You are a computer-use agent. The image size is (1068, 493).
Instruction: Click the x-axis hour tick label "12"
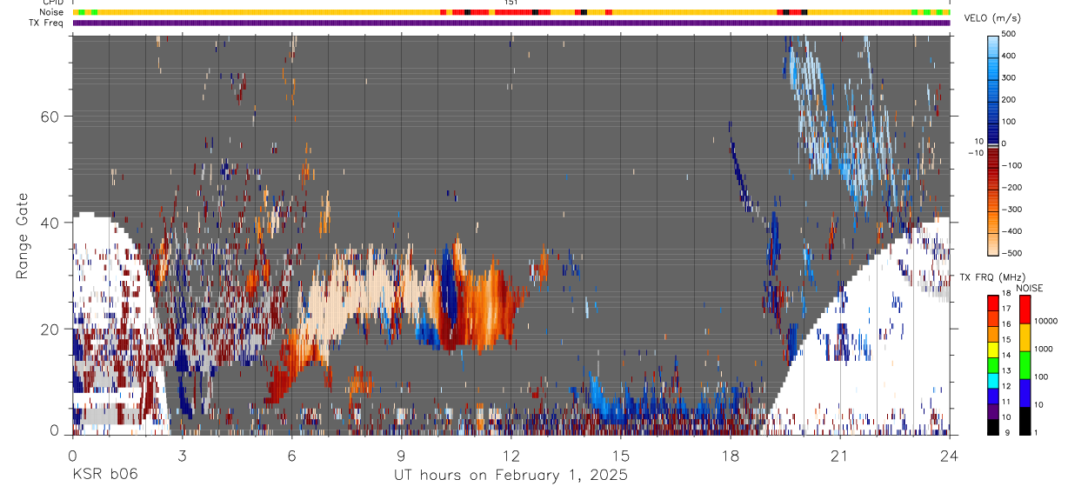coord(511,455)
